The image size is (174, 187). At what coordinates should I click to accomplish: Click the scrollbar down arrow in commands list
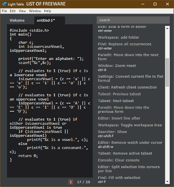pos(167,182)
